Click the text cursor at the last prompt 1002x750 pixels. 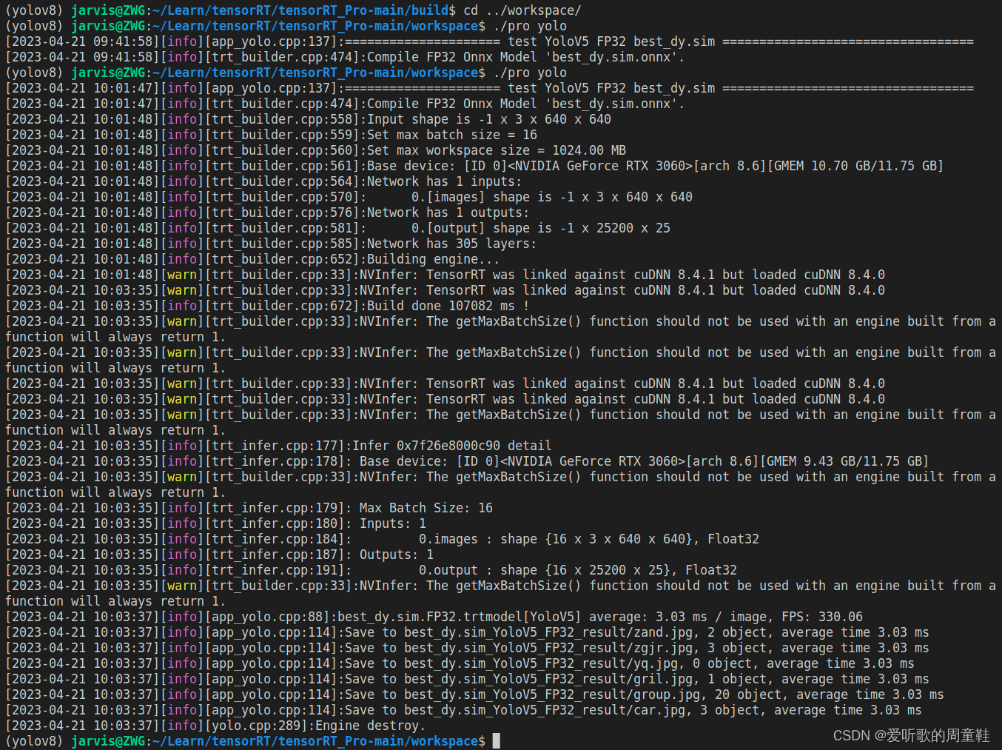point(497,741)
